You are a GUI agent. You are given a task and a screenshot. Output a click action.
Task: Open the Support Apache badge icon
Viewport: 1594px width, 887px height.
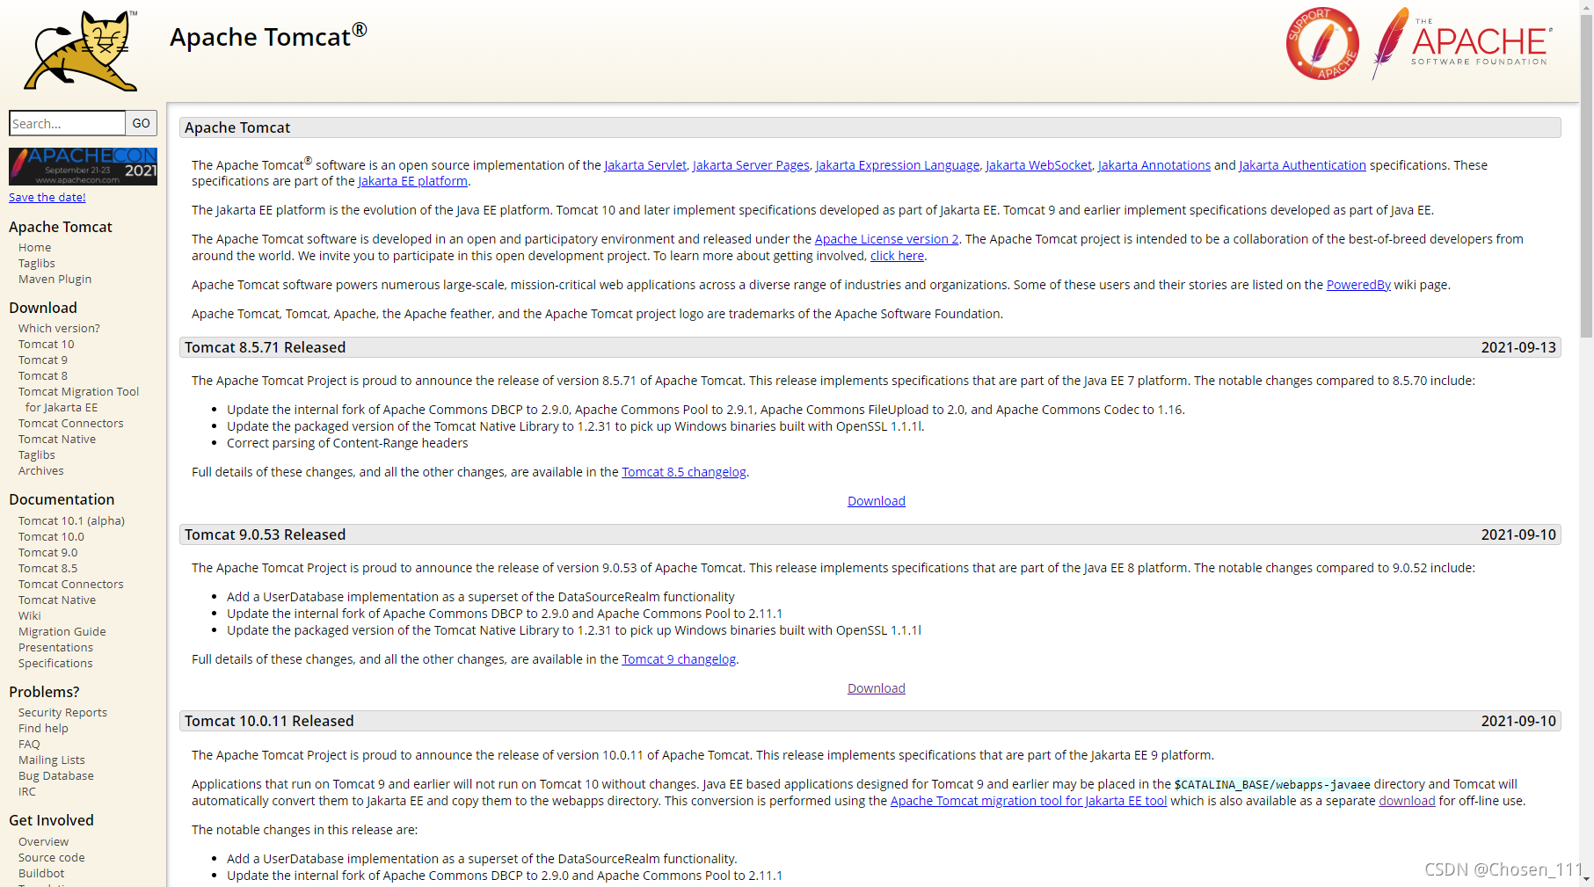tap(1321, 44)
